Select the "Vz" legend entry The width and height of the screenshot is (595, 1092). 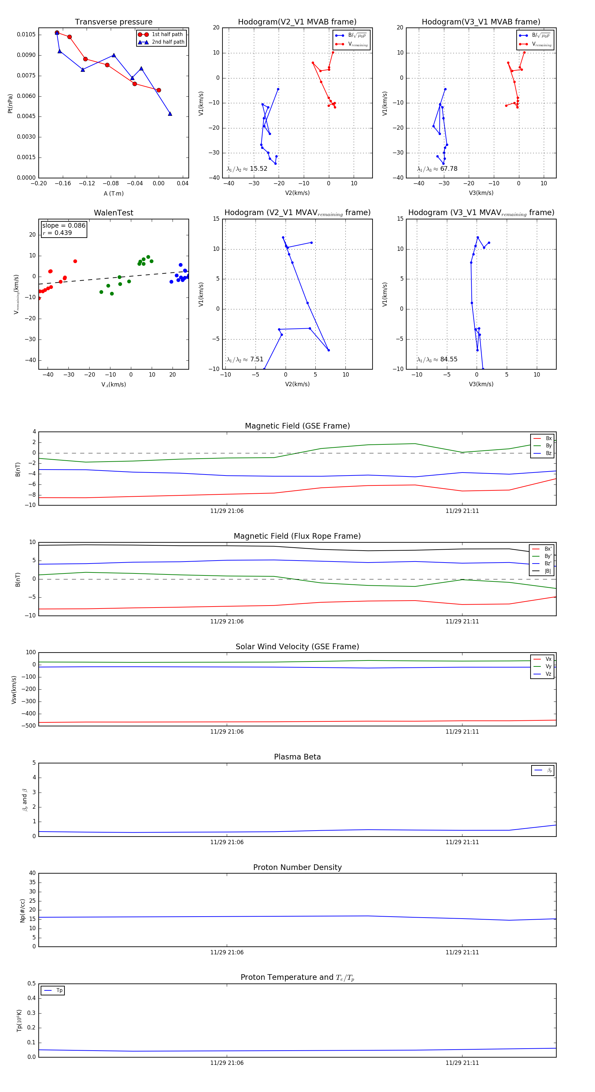(542, 674)
